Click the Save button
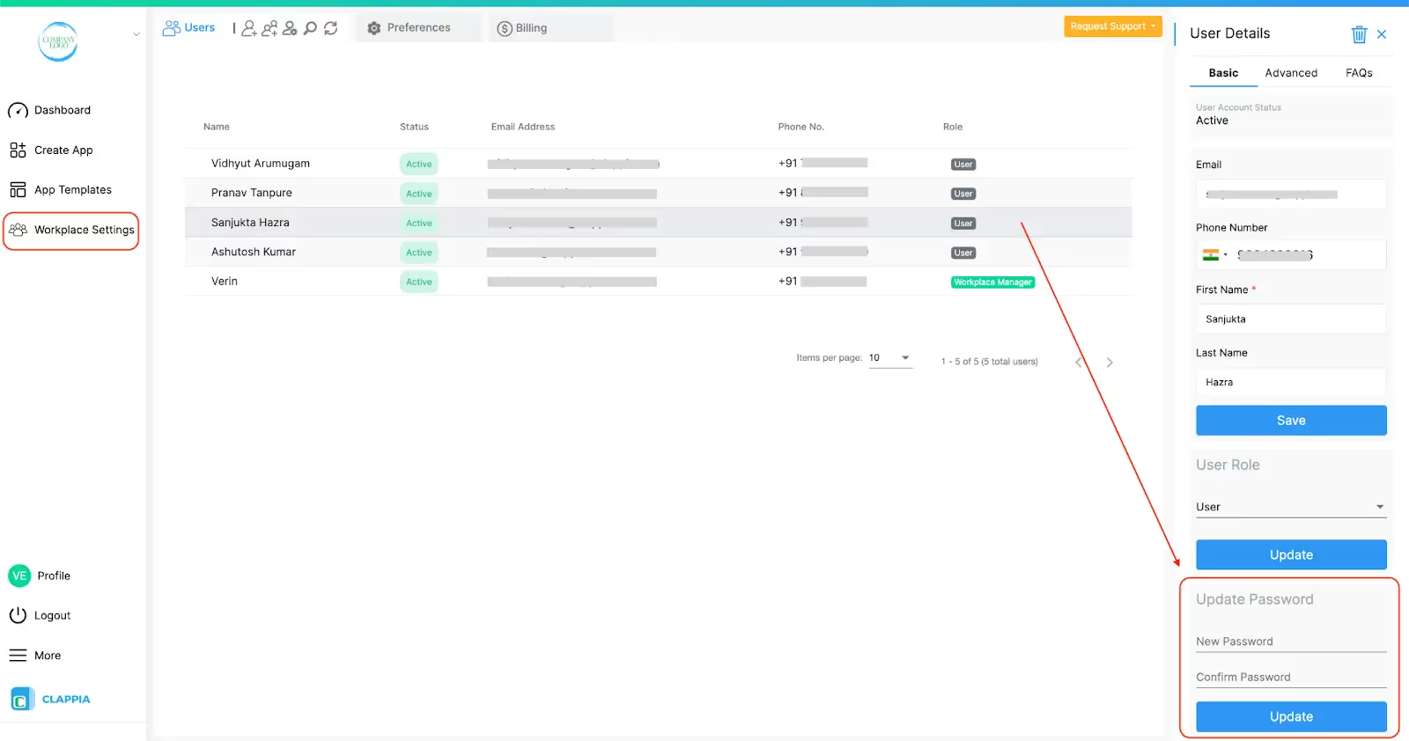Viewport: 1409px width, 741px height. coord(1291,421)
